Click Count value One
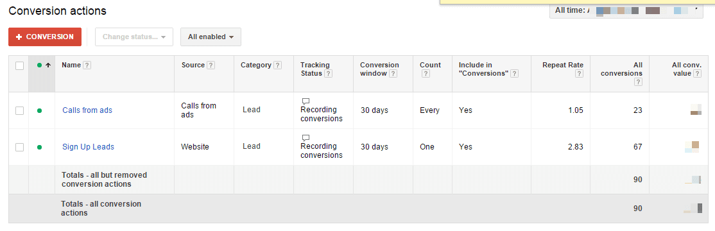 click(x=427, y=147)
